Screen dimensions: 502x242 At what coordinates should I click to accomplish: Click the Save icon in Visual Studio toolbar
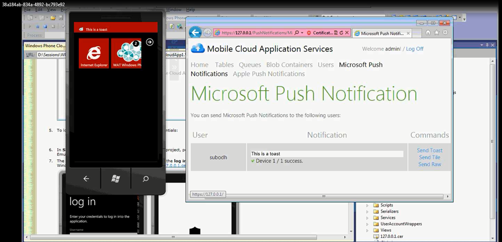click(60, 18)
